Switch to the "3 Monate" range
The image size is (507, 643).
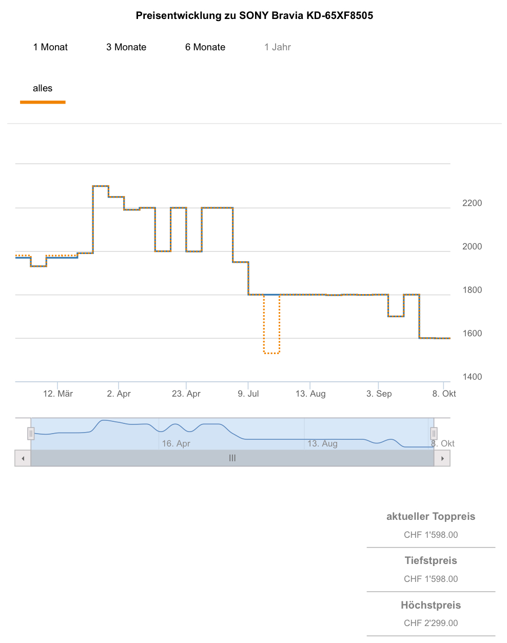126,47
